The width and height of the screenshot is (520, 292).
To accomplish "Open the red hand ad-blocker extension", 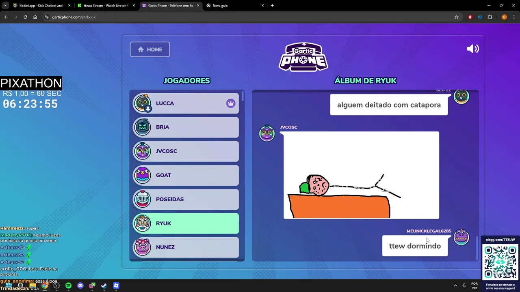I will click(x=470, y=17).
